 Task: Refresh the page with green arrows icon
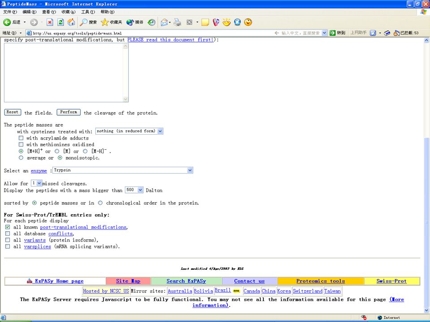point(60,22)
